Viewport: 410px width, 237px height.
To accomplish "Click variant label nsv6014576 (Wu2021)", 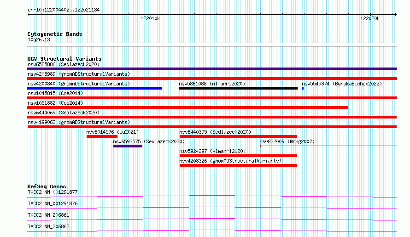I will pos(112,132).
